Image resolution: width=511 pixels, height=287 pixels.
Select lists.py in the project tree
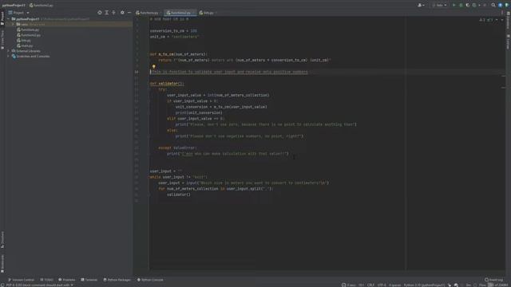pos(24,41)
